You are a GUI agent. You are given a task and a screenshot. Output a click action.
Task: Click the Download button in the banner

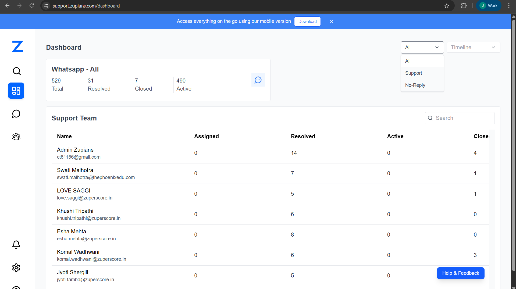(307, 22)
